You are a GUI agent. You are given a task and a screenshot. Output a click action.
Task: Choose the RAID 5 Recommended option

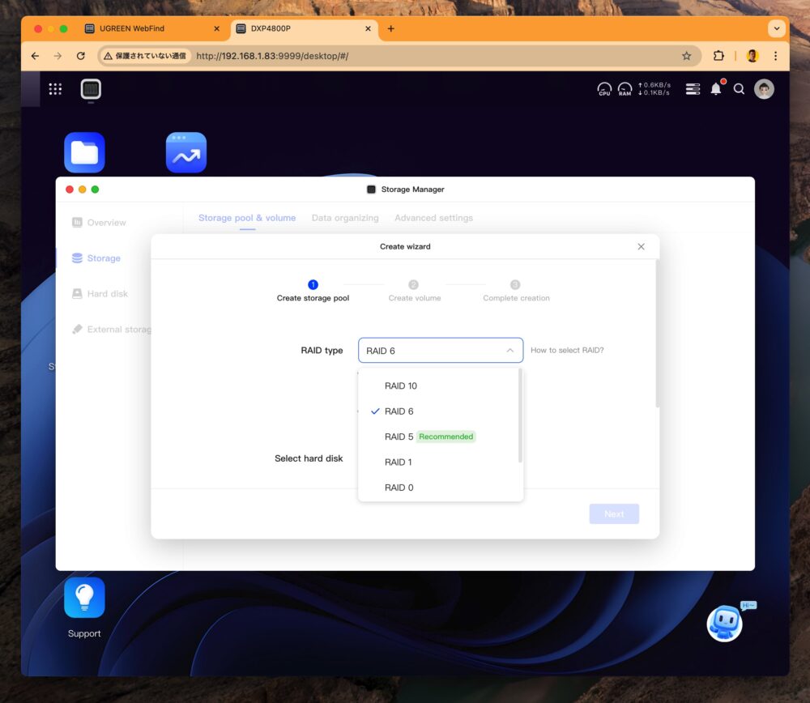429,437
